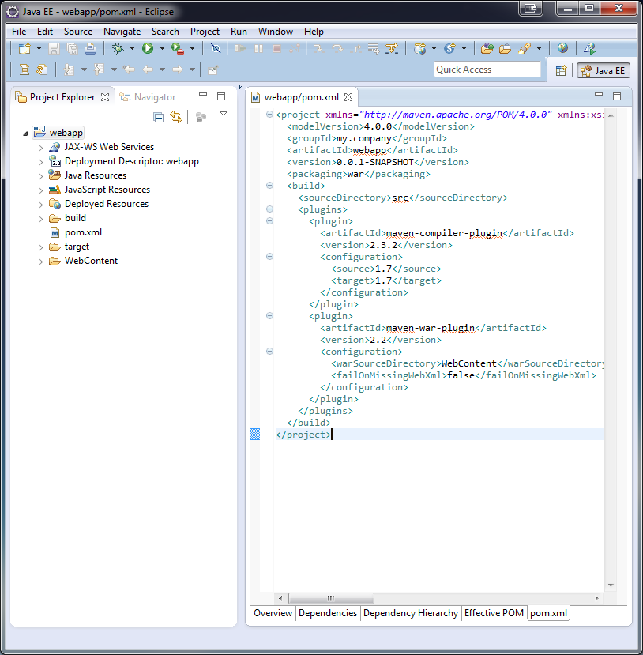The image size is (643, 655).
Task: Open the Run dropdown arrow
Action: coord(162,48)
